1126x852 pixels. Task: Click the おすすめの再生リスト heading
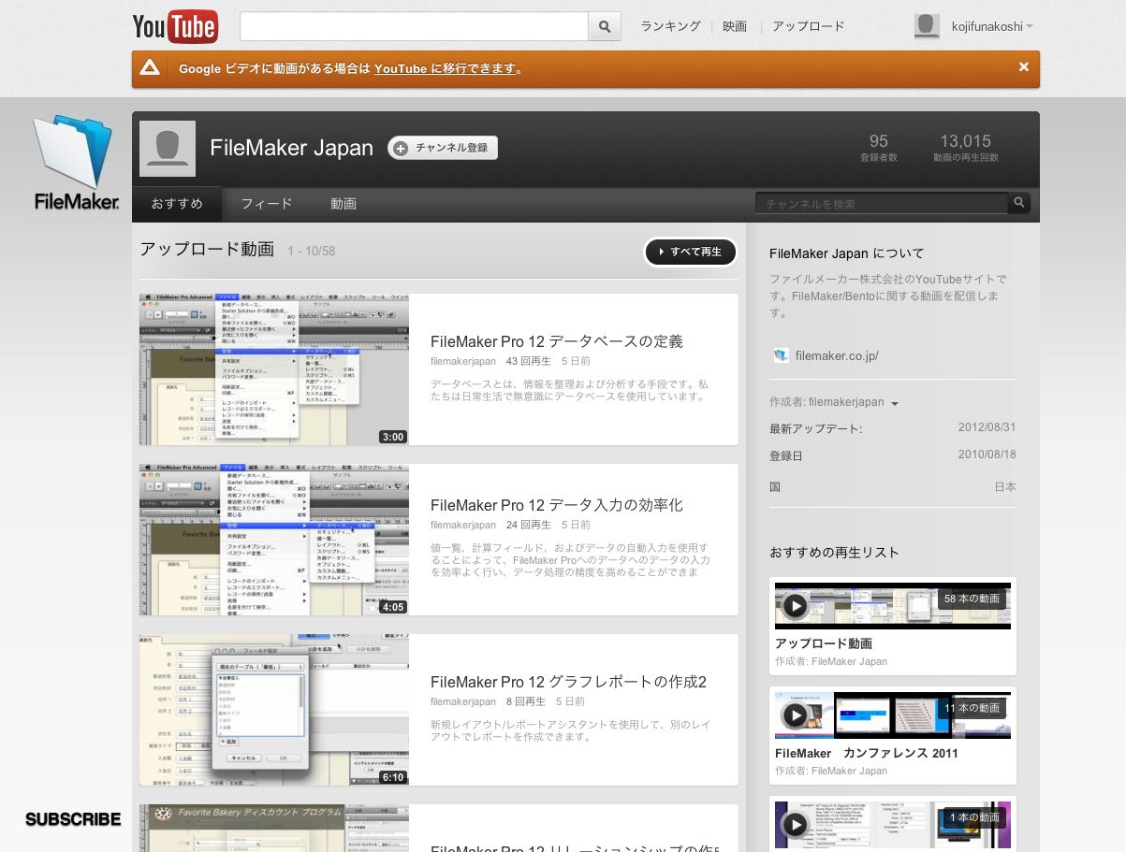(834, 552)
